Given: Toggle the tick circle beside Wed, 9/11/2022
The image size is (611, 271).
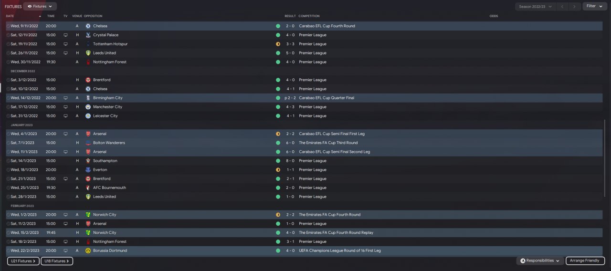Looking at the screenshot, I should 8,26.
